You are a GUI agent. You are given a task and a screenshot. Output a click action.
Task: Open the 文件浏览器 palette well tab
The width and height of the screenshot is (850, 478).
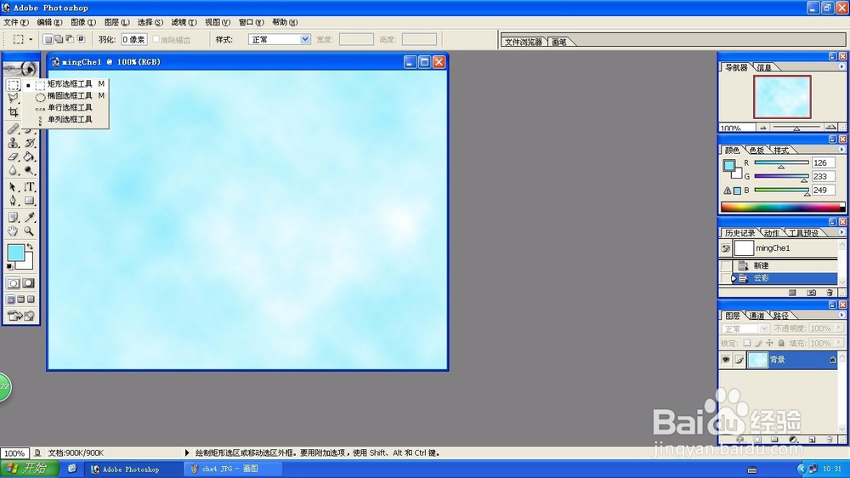tap(523, 42)
